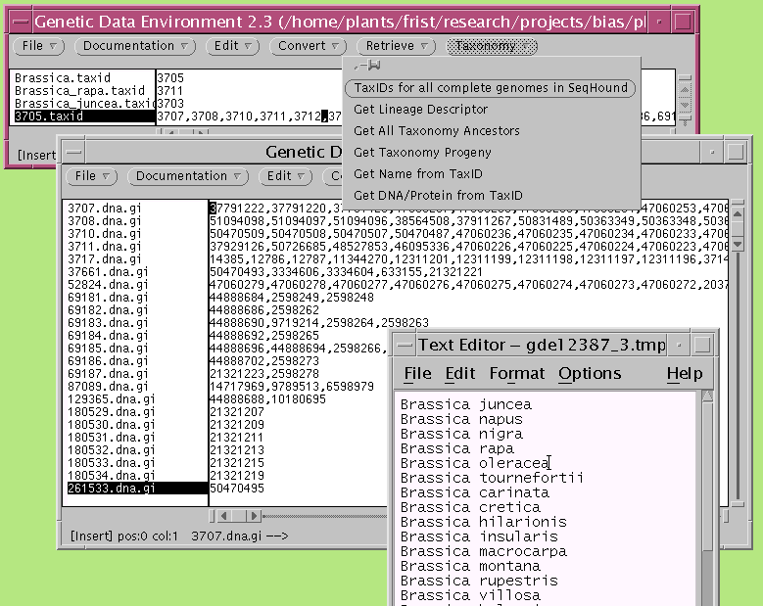The image size is (763, 606).
Task: Click Text Editor title bar gde12387_3.tmp
Action: [542, 346]
